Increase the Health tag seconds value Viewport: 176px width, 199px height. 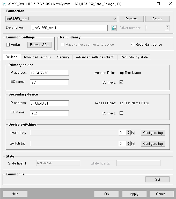point(128,132)
